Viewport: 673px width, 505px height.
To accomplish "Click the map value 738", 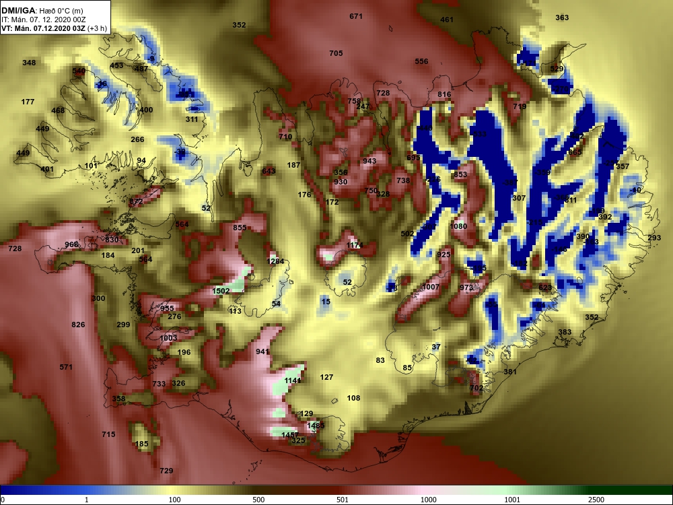I will coord(403,180).
